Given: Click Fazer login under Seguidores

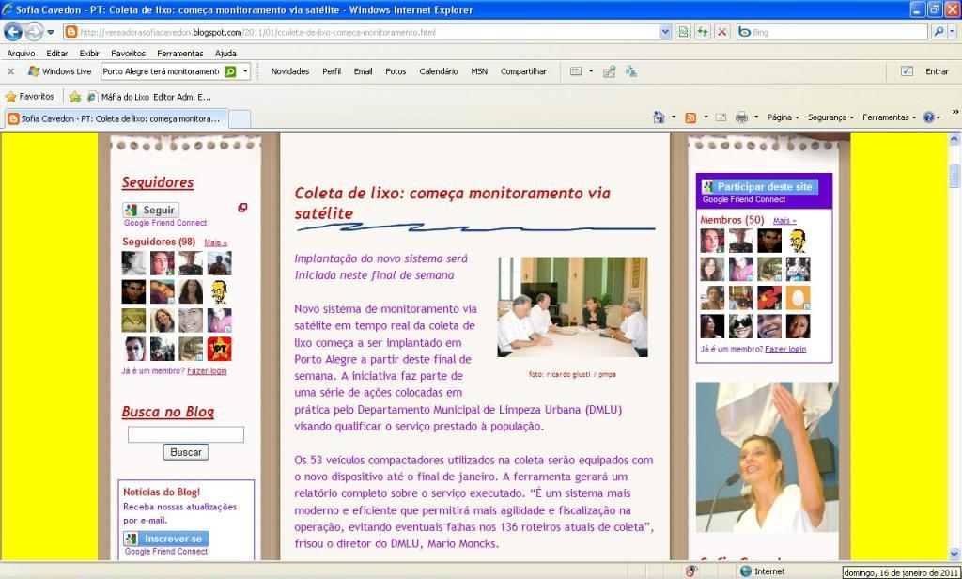Looking at the screenshot, I should tap(207, 371).
